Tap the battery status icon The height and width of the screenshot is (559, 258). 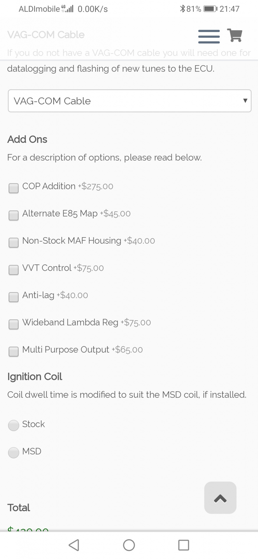click(x=210, y=9)
